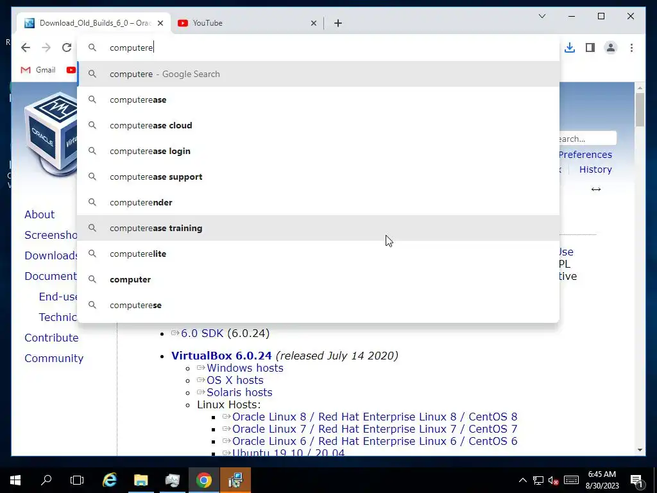This screenshot has height=493, width=657.
Task: Open the Contribute sidebar link
Action: tap(51, 338)
